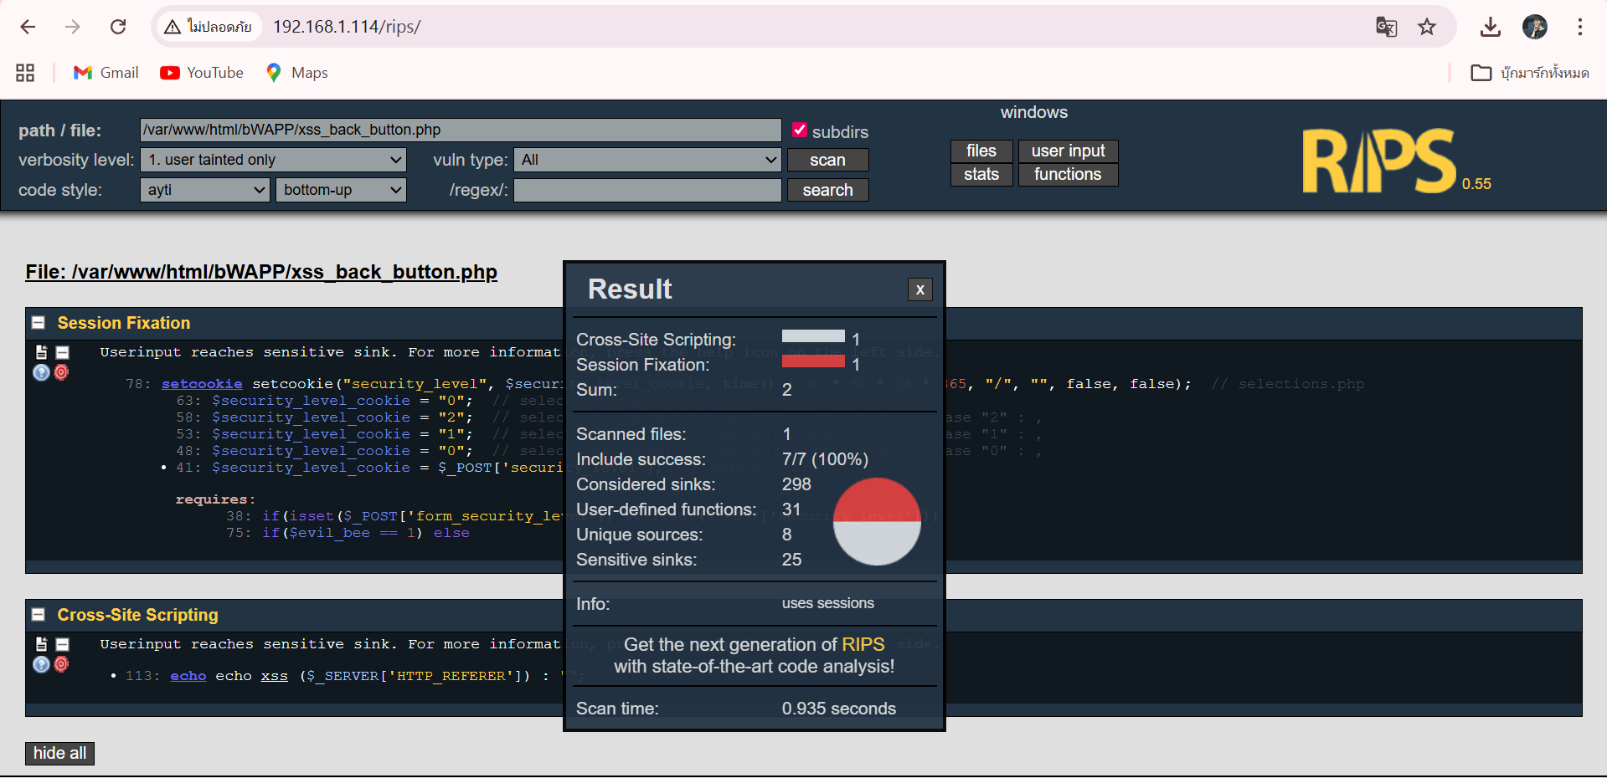Click the regex search input field
The height and width of the screenshot is (778, 1607).
(647, 190)
